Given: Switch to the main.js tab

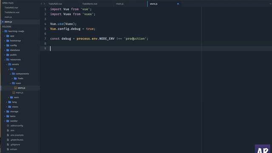Looking at the screenshot, I should pyautogui.click(x=120, y=4).
